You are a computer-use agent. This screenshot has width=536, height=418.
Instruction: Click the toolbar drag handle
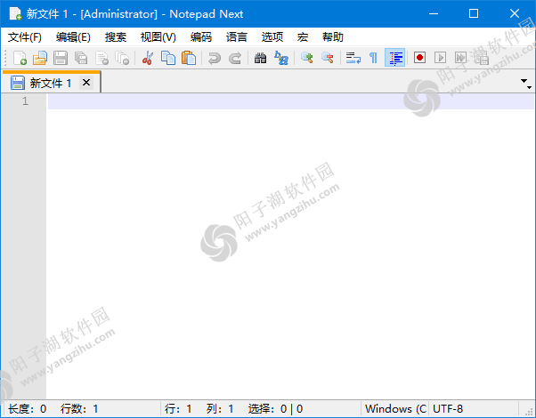click(5, 58)
